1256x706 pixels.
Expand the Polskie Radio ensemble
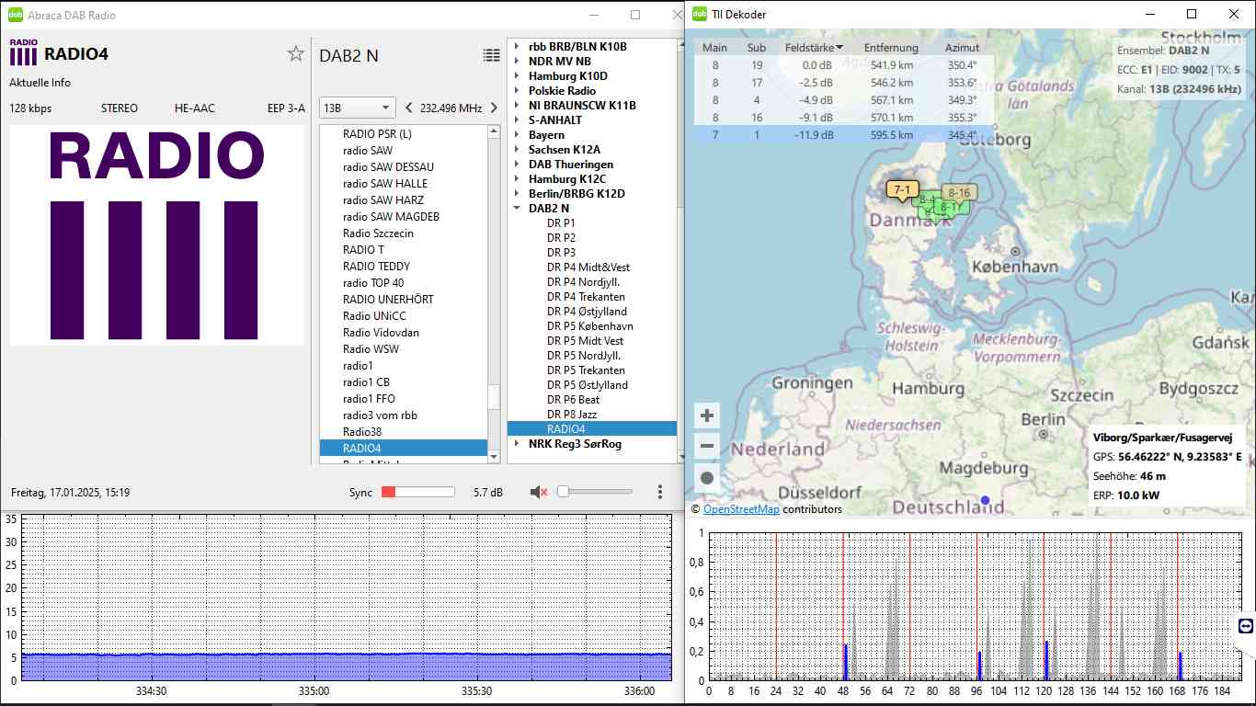517,91
